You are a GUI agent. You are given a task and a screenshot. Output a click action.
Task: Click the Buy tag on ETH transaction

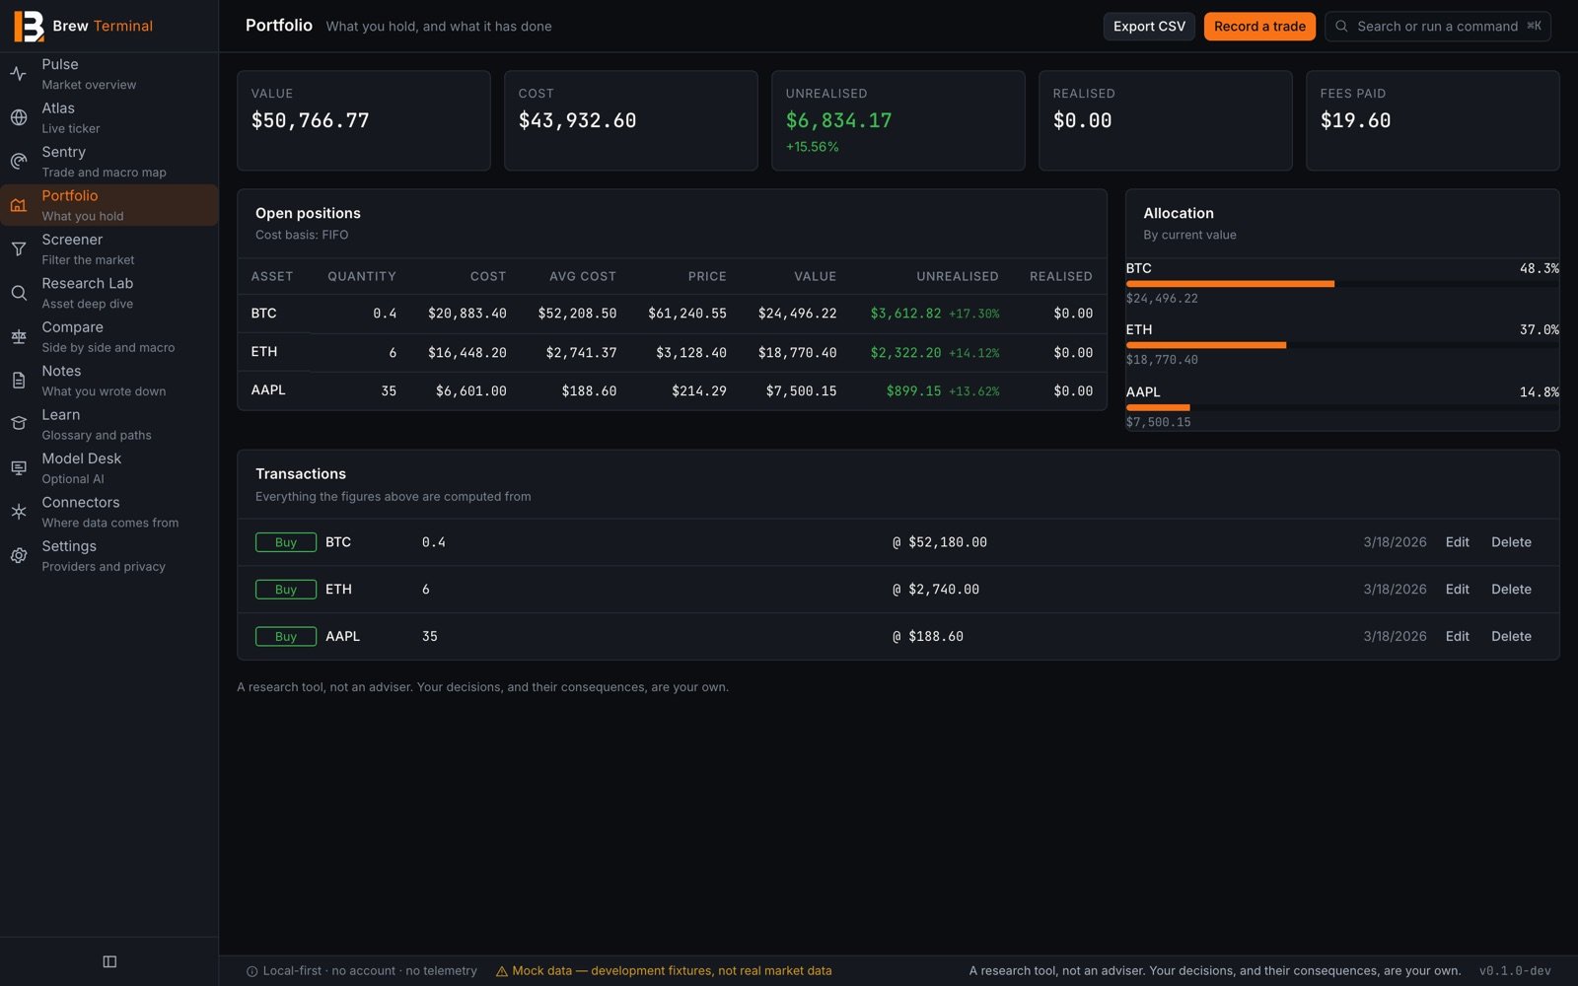point(286,590)
